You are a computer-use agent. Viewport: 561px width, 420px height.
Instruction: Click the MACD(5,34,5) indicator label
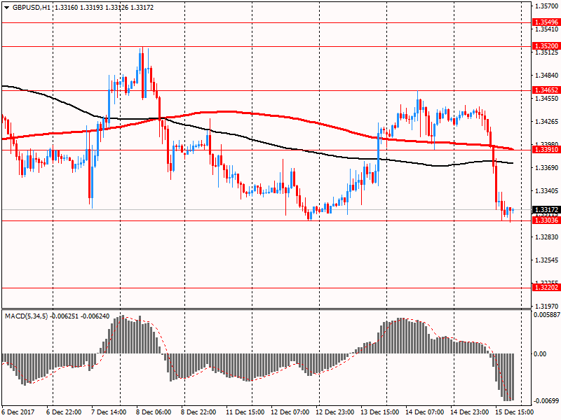27,316
